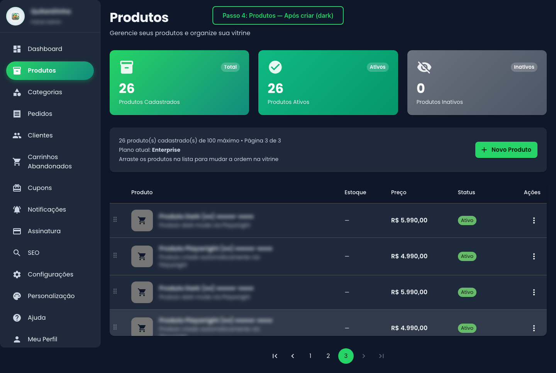Click the Configurações gear icon
Screen dimensions: 556x373
pyautogui.click(x=17, y=274)
